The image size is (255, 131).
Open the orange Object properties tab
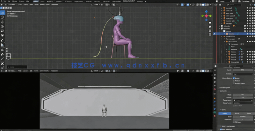click(215, 98)
